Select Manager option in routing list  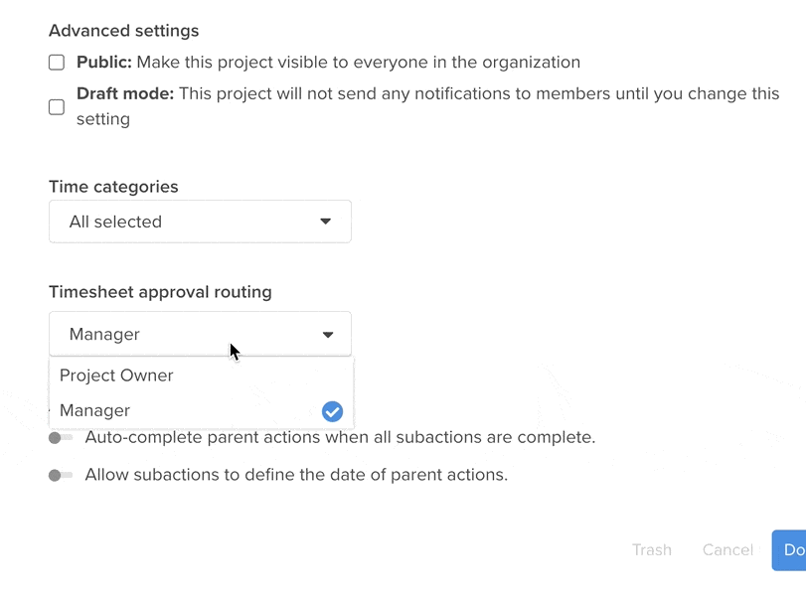tap(95, 411)
